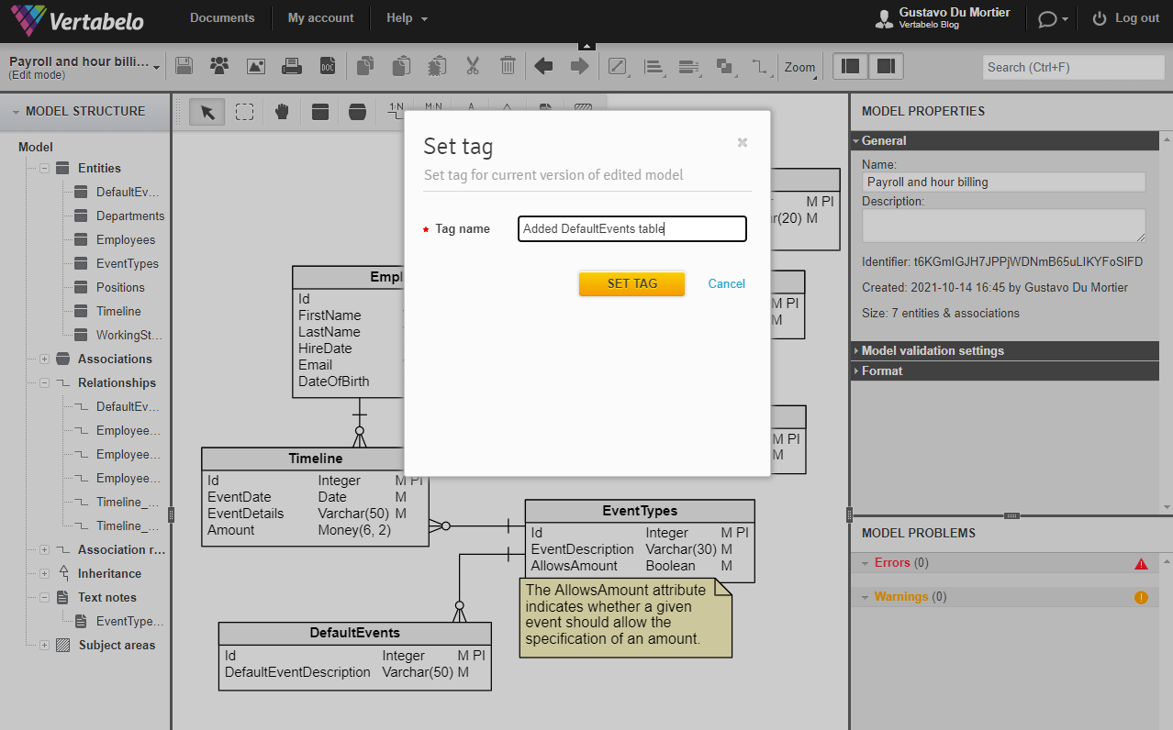The height and width of the screenshot is (730, 1173).
Task: Open the align objects dropdown
Action: 654,66
